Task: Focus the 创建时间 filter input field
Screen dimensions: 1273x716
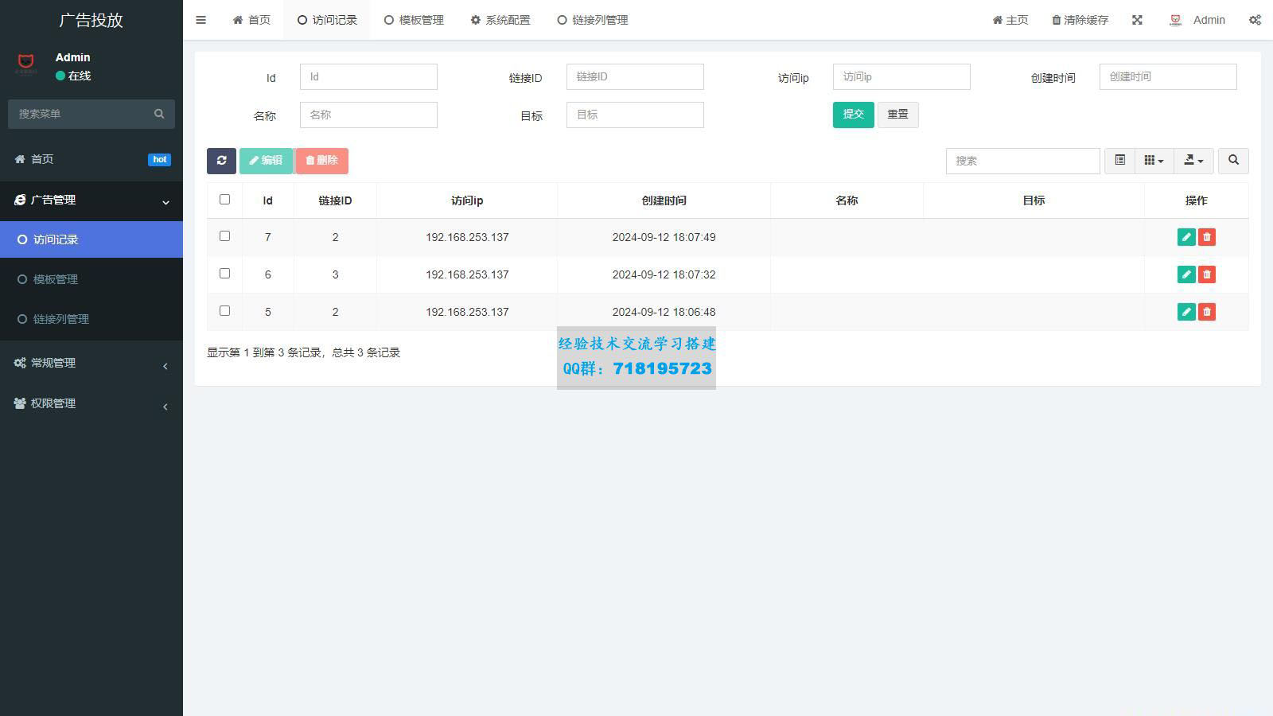Action: pyautogui.click(x=1168, y=76)
